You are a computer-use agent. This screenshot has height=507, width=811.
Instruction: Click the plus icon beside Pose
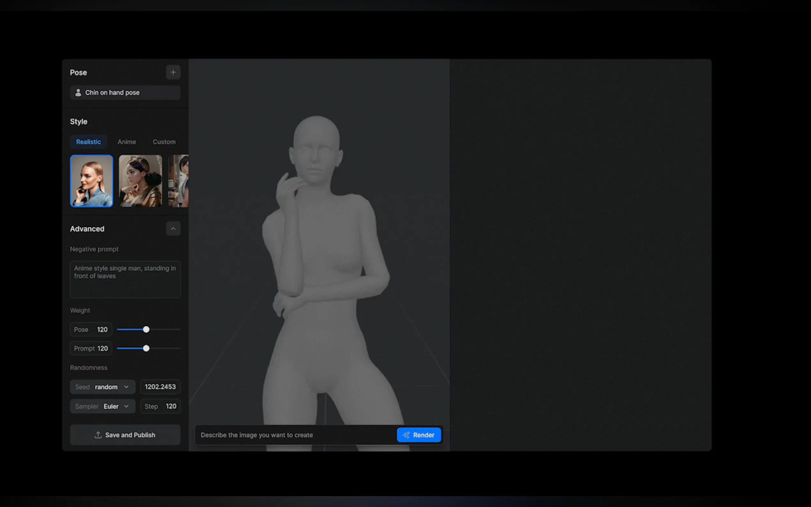(173, 72)
